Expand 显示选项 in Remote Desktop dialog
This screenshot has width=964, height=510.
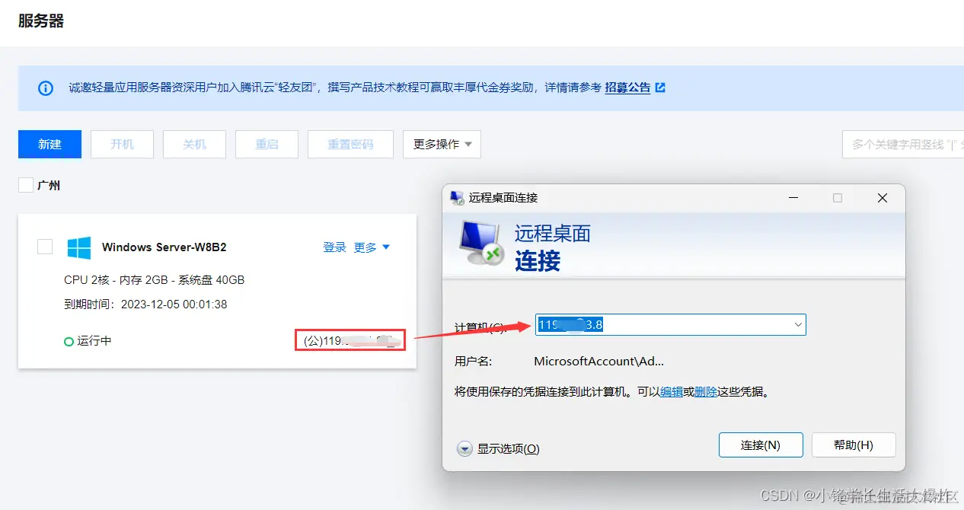coord(499,448)
